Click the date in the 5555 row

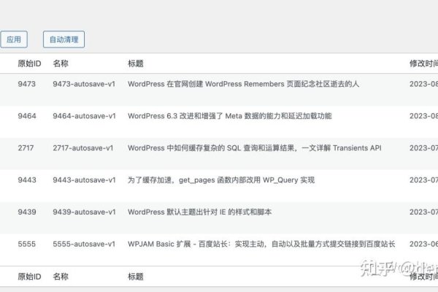point(423,245)
